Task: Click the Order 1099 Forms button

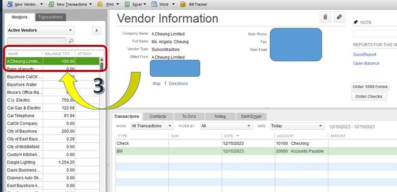Action: 370,87
